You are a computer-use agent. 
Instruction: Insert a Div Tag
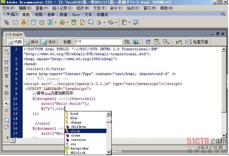click(x=42, y=22)
